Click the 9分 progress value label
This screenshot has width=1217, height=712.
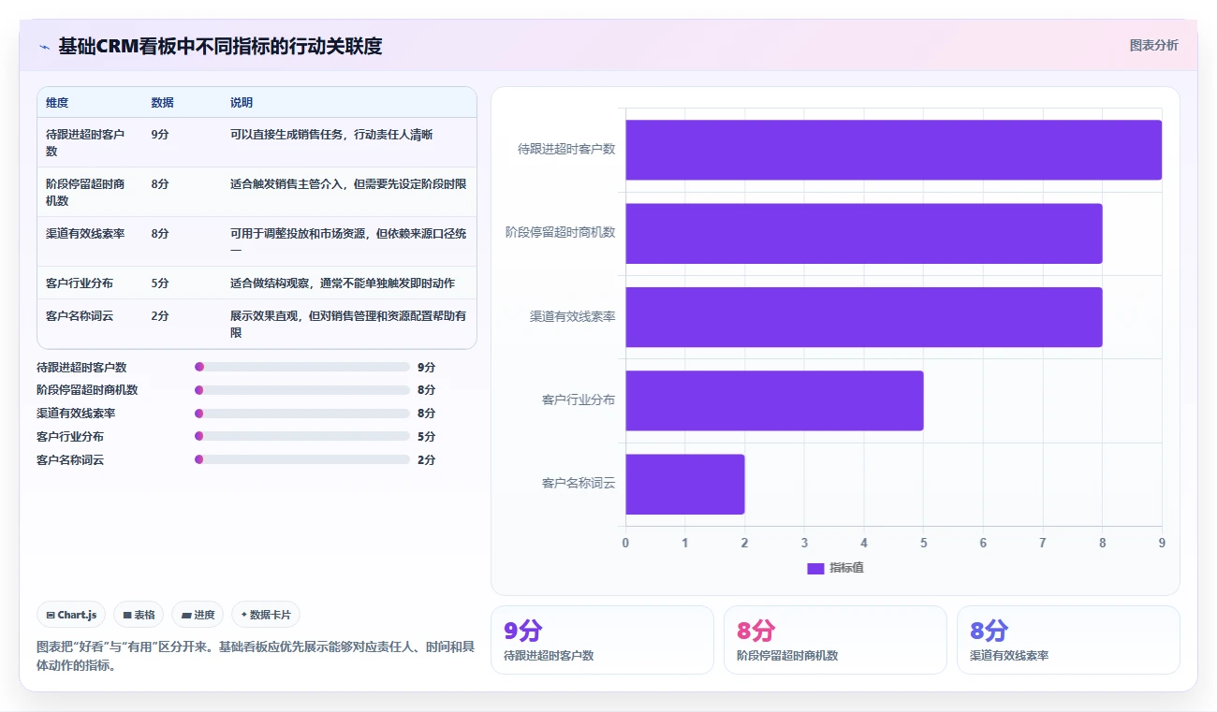click(x=427, y=368)
